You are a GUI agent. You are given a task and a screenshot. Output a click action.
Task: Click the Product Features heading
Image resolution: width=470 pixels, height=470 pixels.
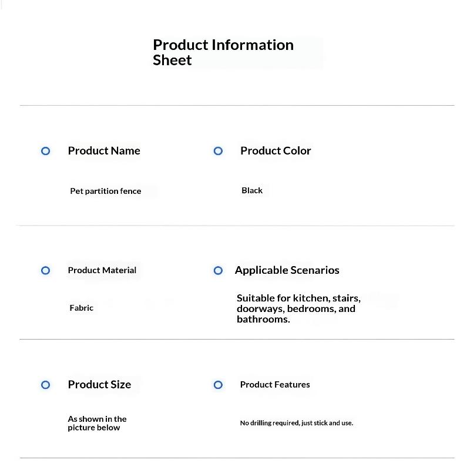(x=275, y=385)
